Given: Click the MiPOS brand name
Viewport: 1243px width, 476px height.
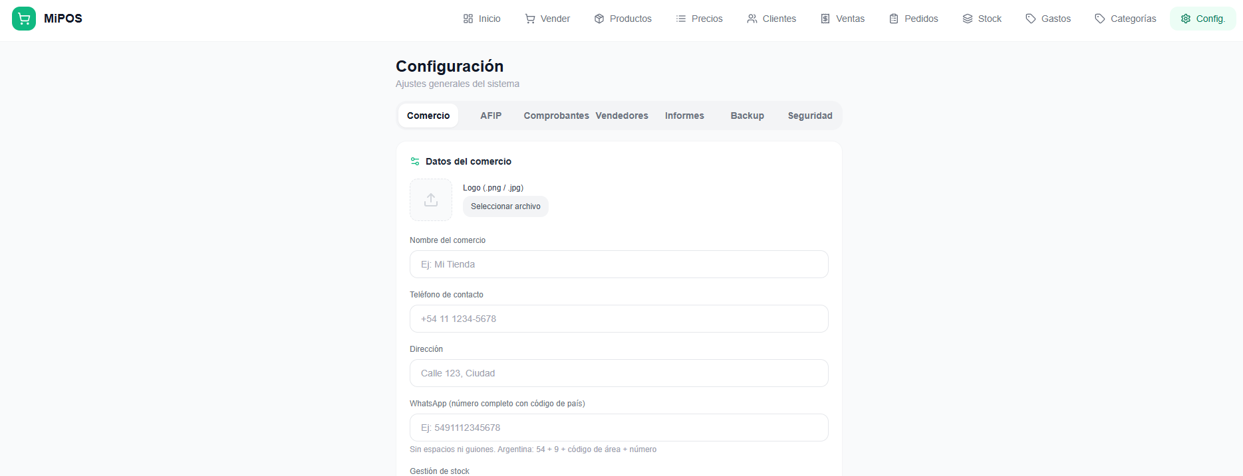Looking at the screenshot, I should click(63, 19).
